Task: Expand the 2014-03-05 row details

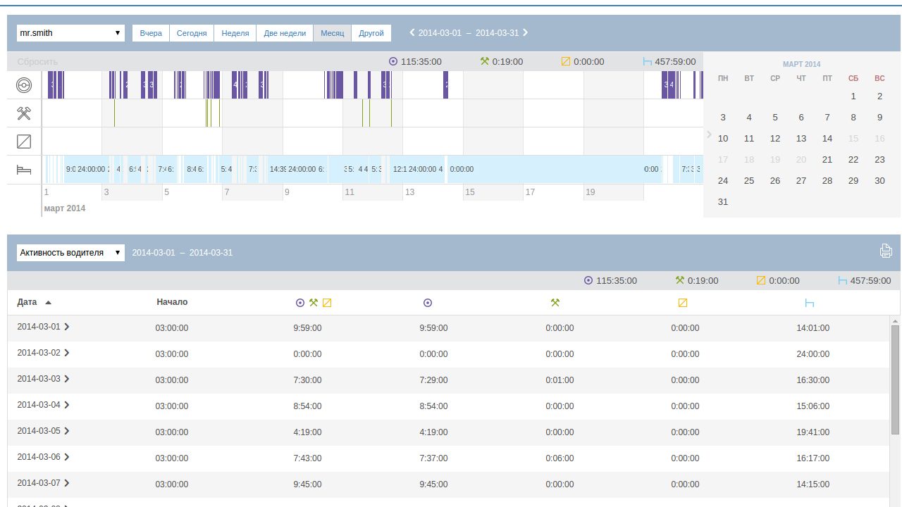Action: (67, 431)
